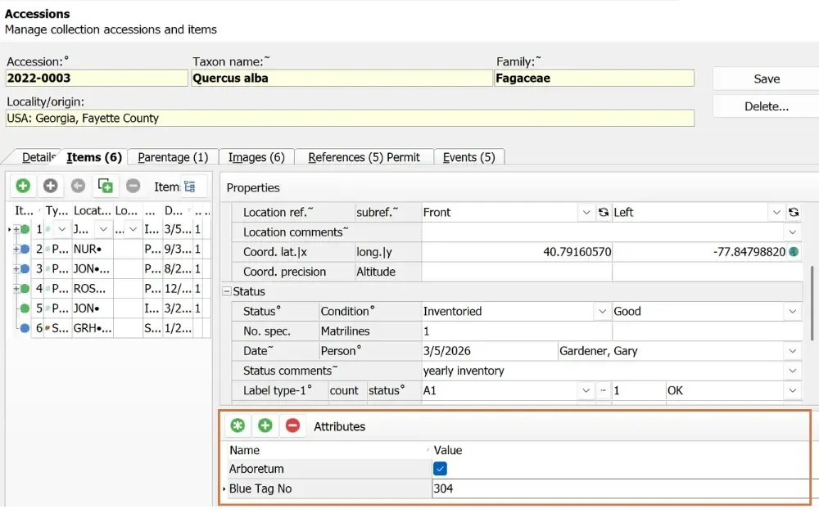The image size is (819, 513).
Task: Sort items by Ty... column header
Action: pos(57,210)
